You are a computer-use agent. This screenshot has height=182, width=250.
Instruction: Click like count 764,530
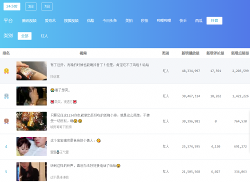(x=240, y=121)
